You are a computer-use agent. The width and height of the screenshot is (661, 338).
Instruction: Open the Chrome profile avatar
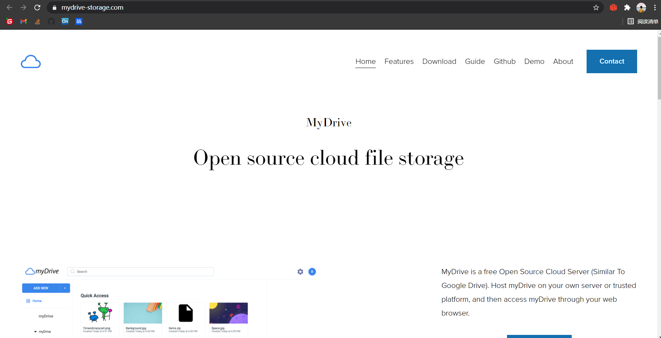pyautogui.click(x=641, y=8)
